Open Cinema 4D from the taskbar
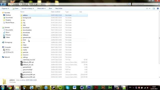 click(82, 88)
